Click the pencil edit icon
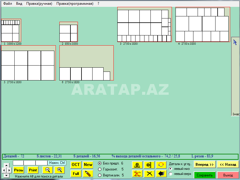Screen dimensions: 240x180 pyautogui.click(x=88, y=173)
